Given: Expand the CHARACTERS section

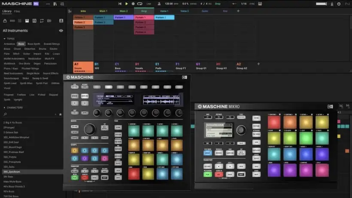Looking at the screenshot, I should (5, 107).
